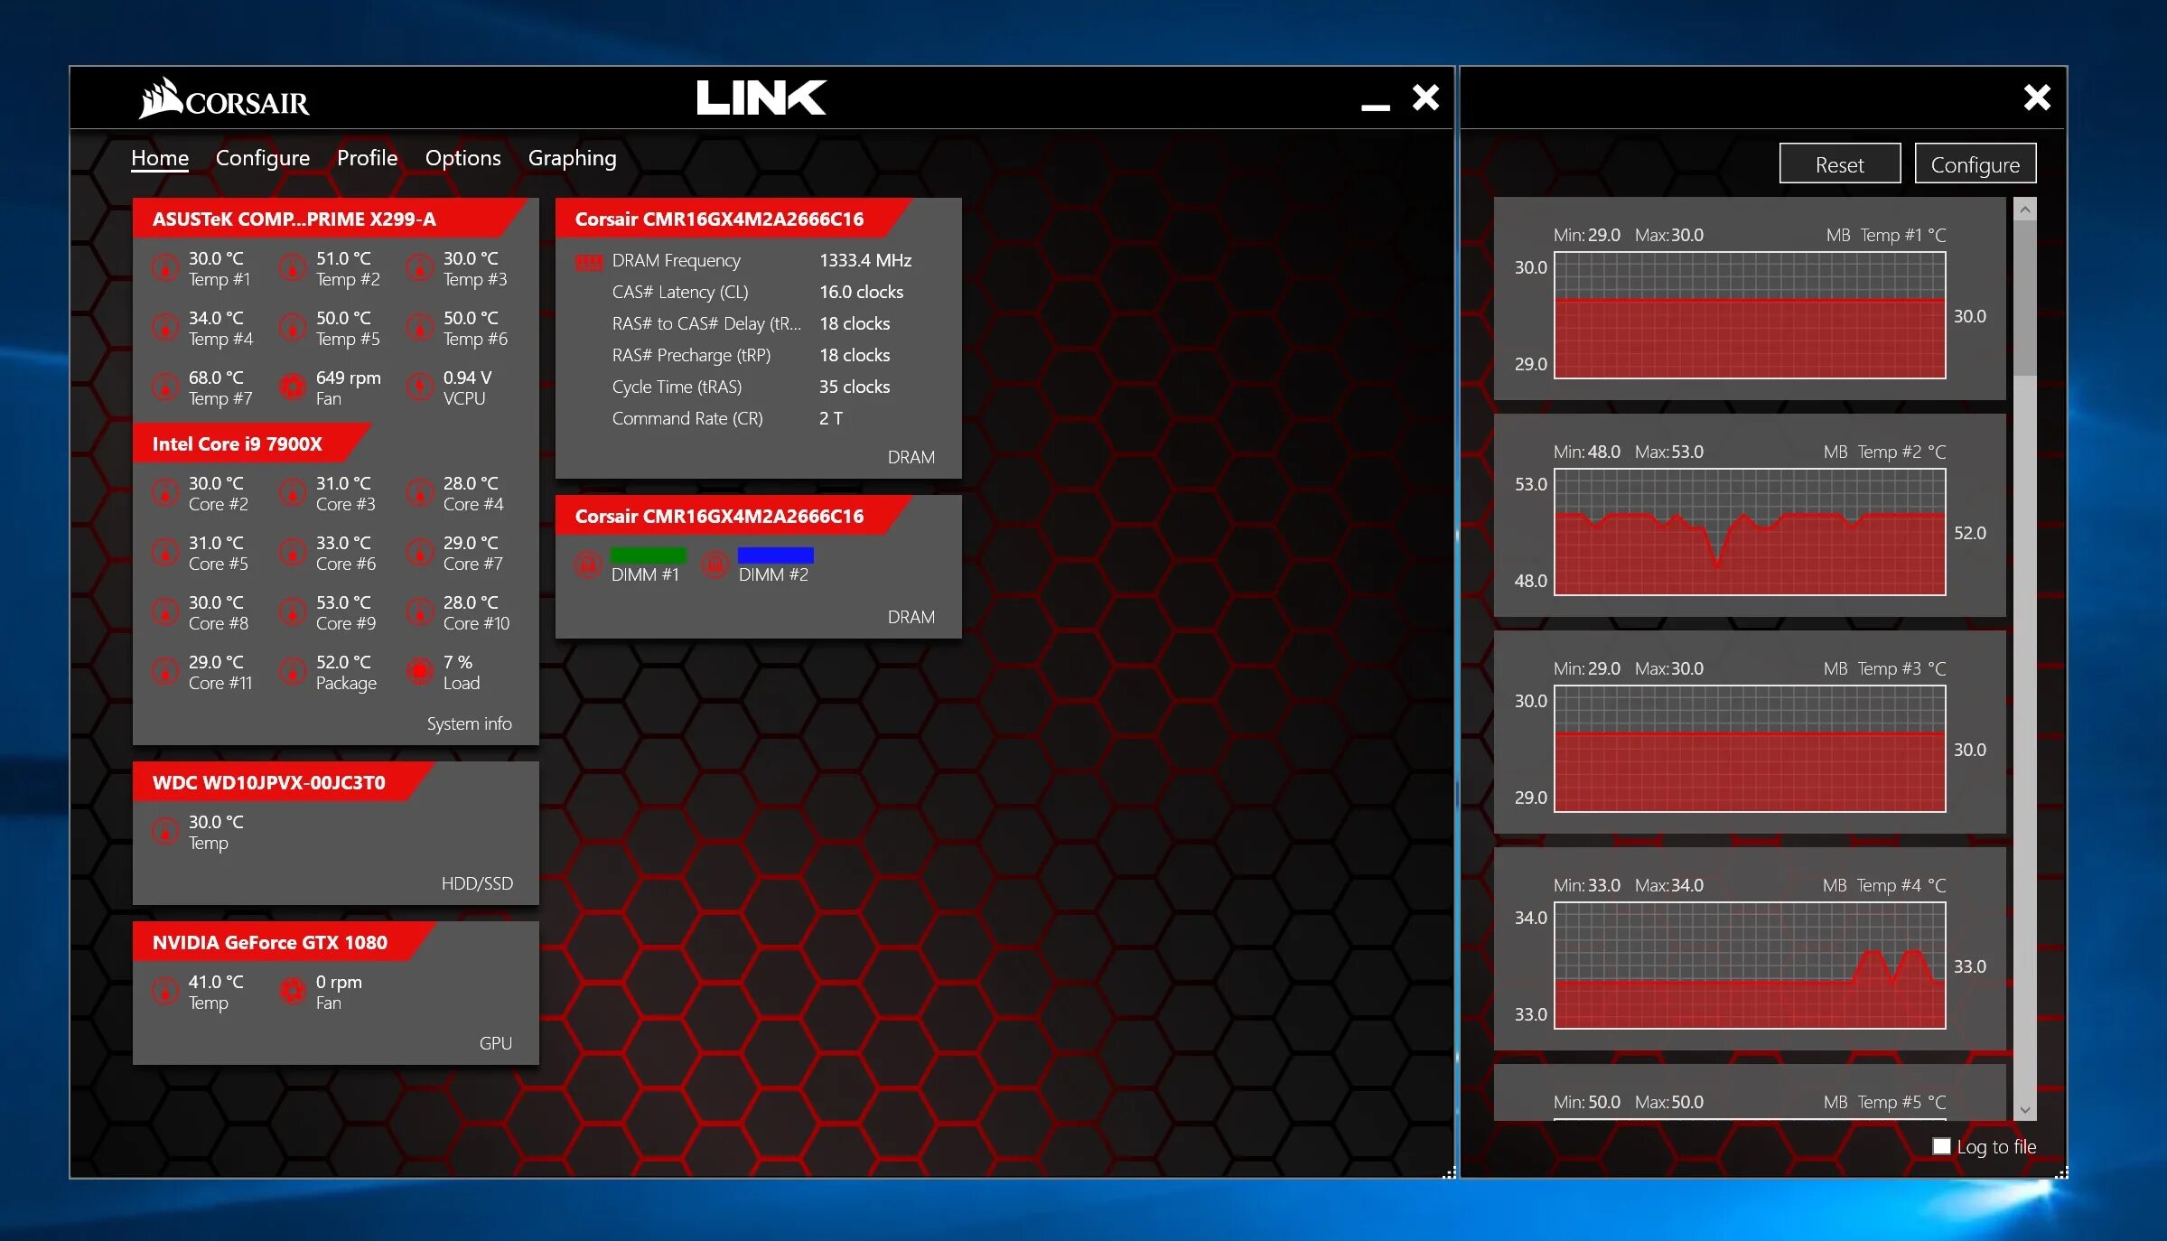2167x1241 pixels.
Task: Click the Reset button in graph panel
Action: click(x=1840, y=164)
